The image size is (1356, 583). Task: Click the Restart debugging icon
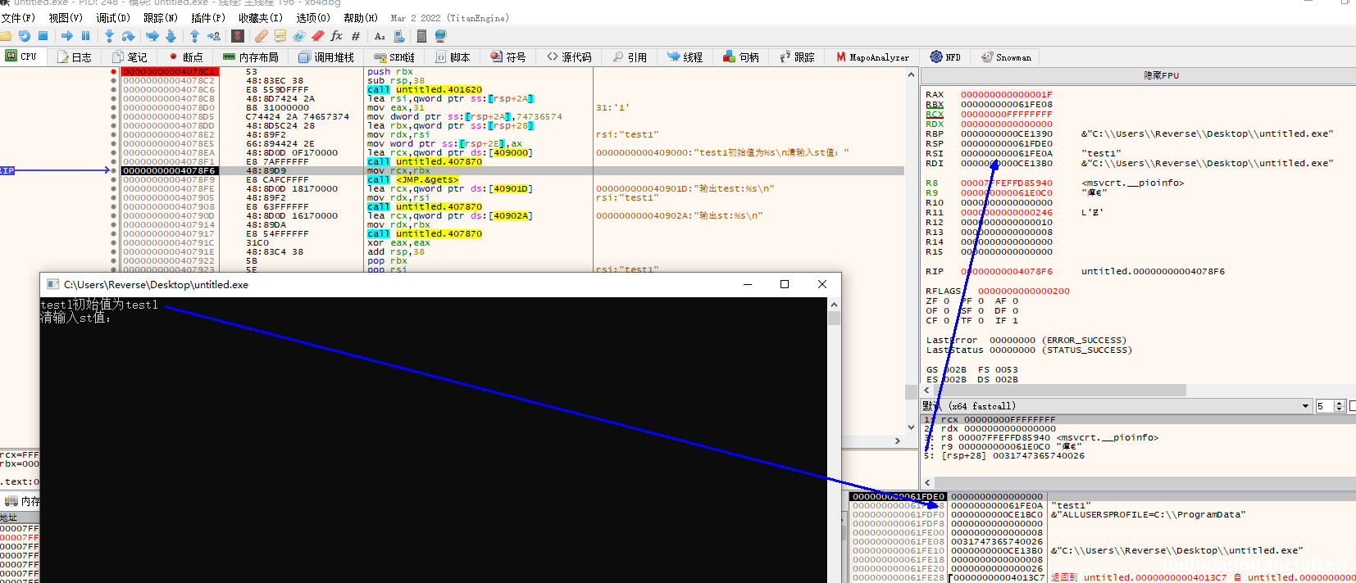coord(24,36)
